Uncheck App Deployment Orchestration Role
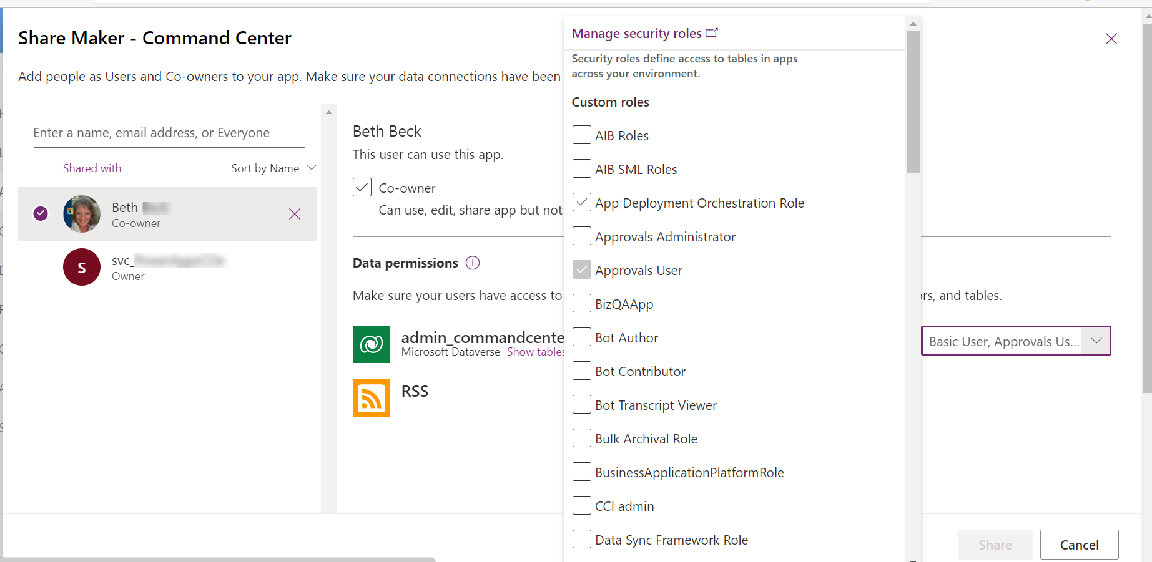 (581, 202)
